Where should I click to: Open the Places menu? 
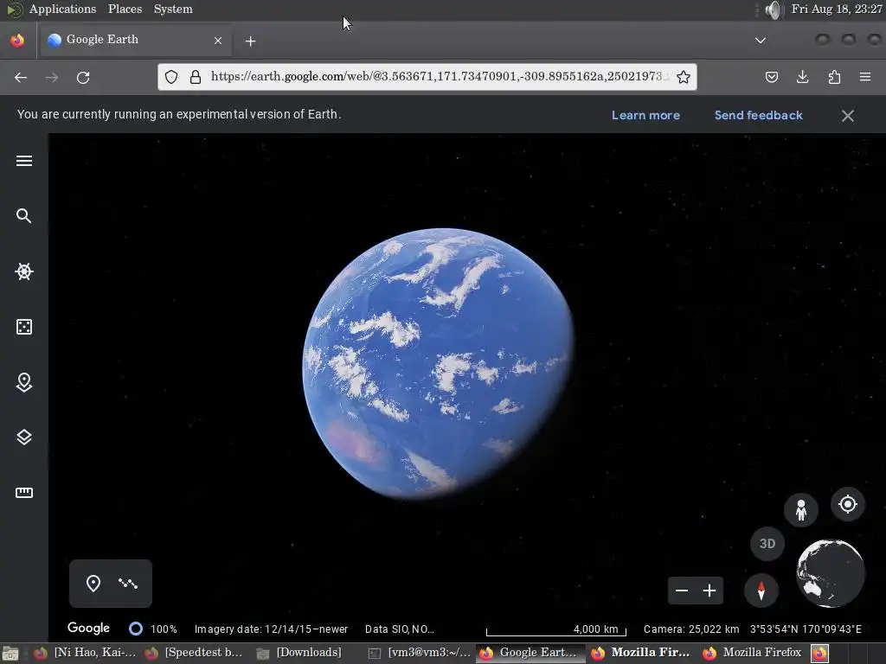tap(125, 9)
